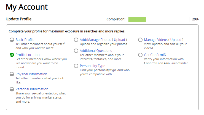
Task: Click the empty circle icon beside Personality Type
Action: pyautogui.click(x=76, y=66)
